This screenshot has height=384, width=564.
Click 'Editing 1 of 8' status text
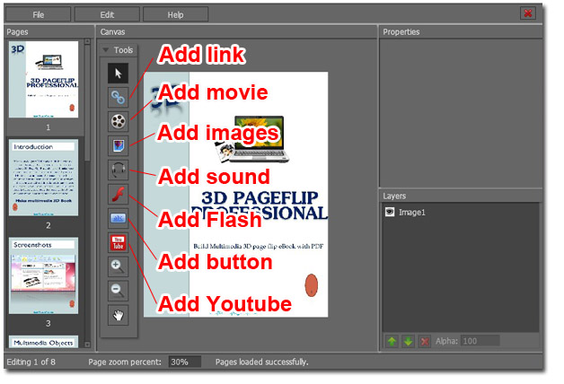[31, 362]
